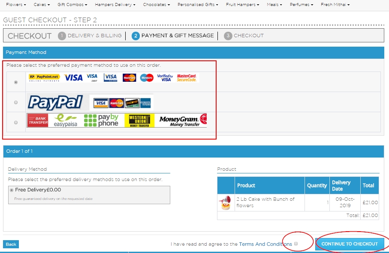Click the Discover card icon
This screenshot has width=389, height=253.
[x=132, y=103]
